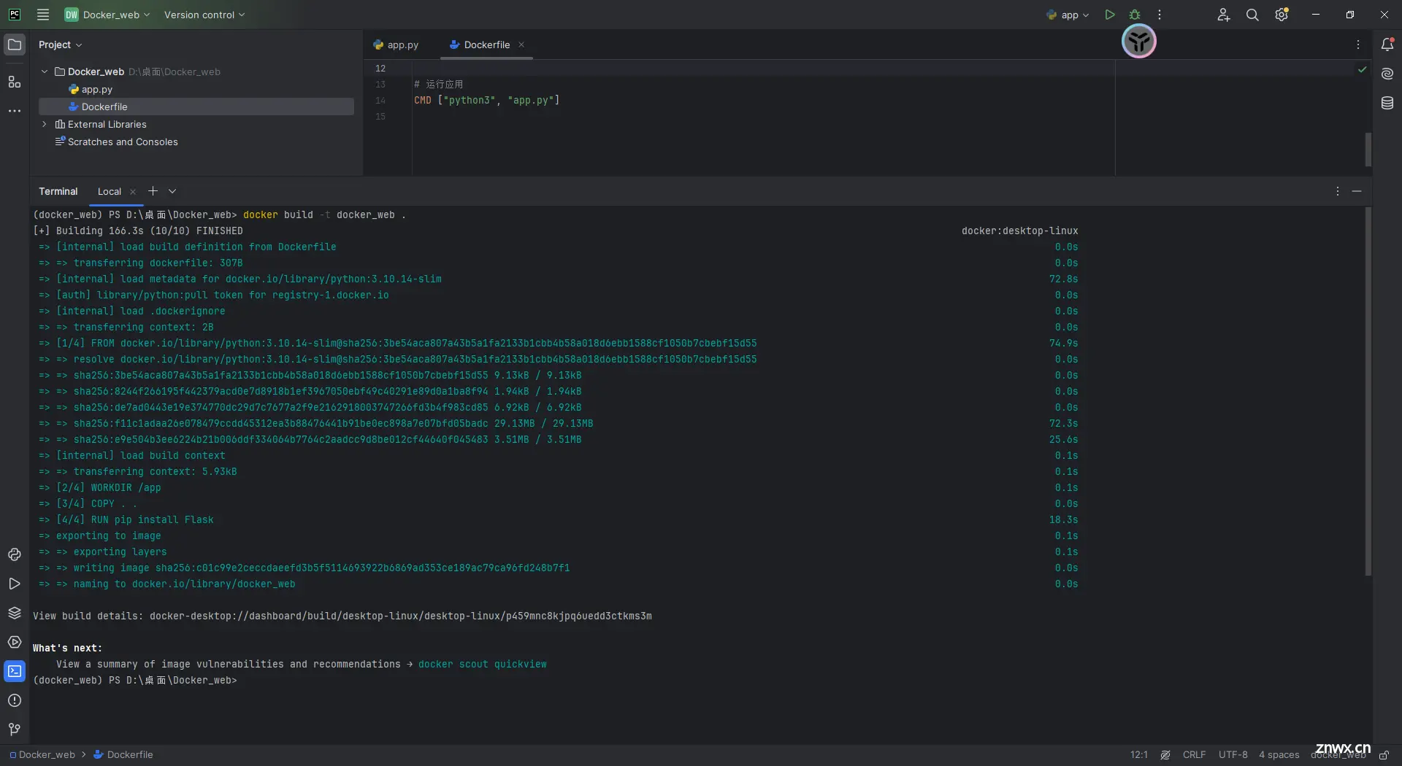Open the Project tool window icon

[x=15, y=45]
